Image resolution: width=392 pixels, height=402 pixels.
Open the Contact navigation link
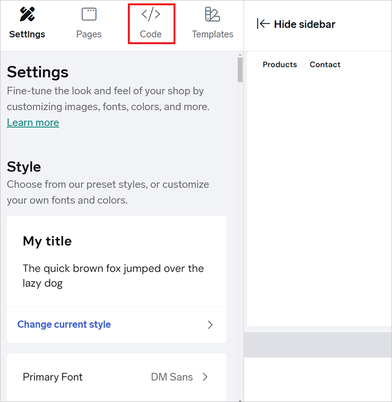click(x=325, y=64)
